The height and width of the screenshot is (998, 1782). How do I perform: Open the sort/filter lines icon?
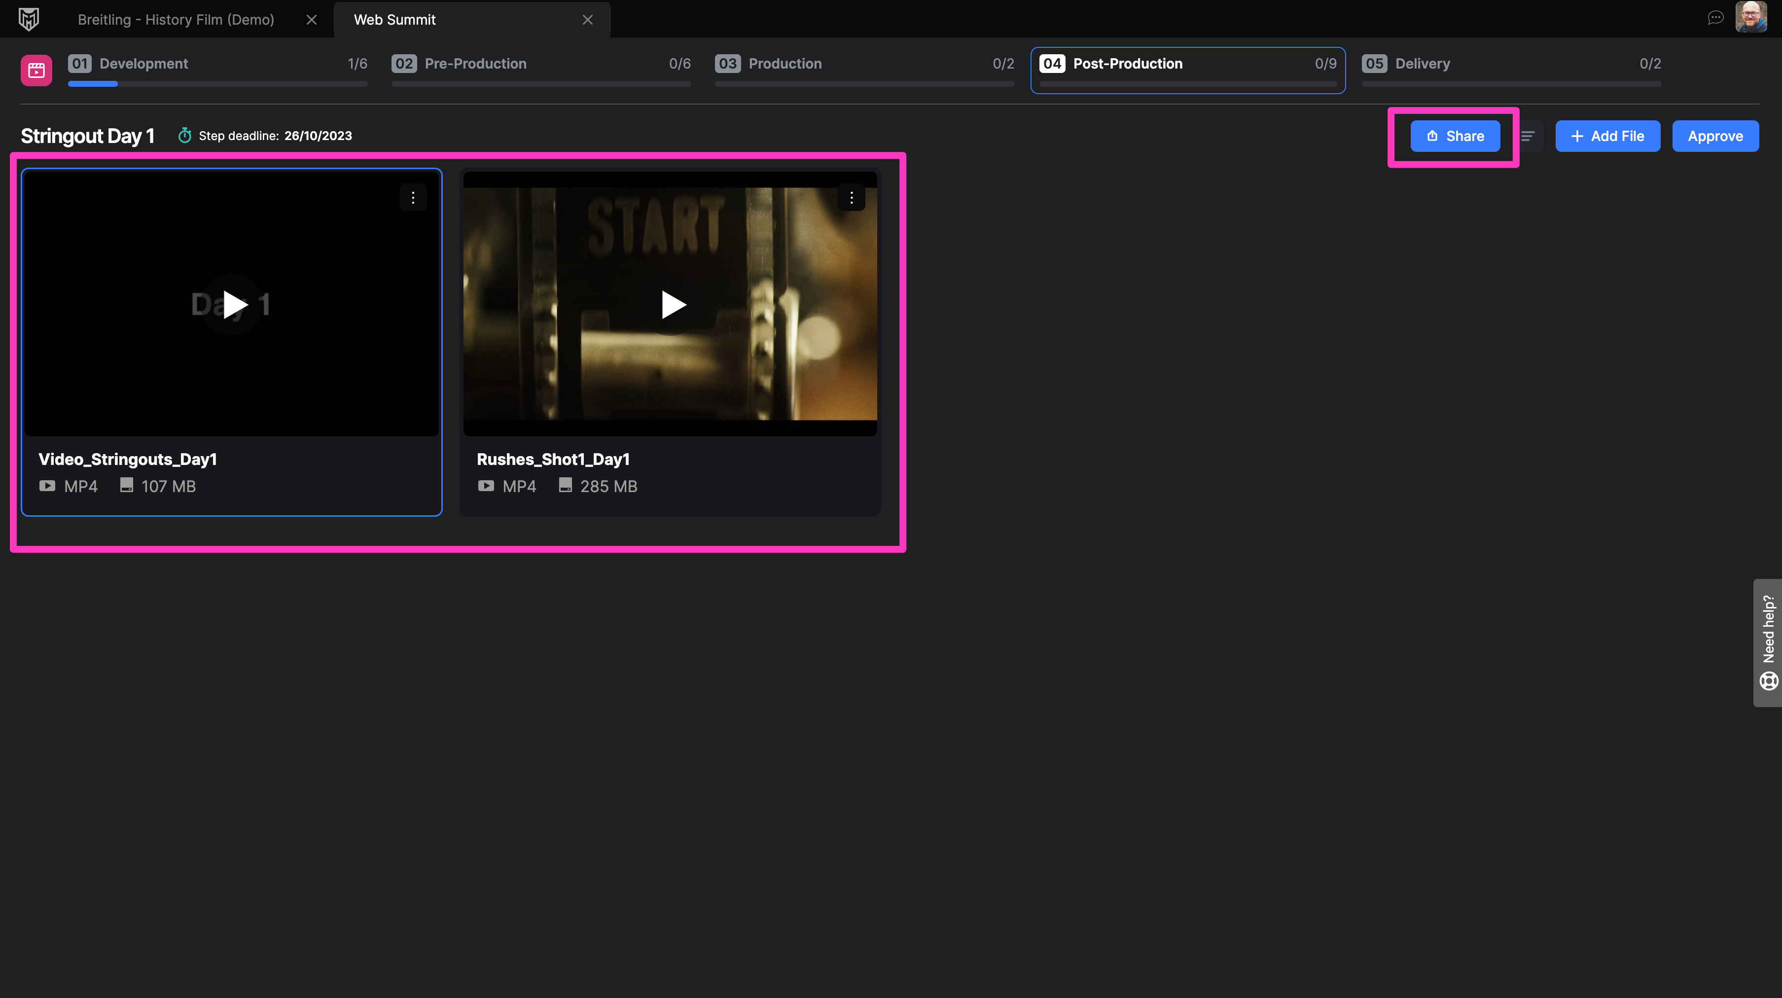click(x=1528, y=136)
